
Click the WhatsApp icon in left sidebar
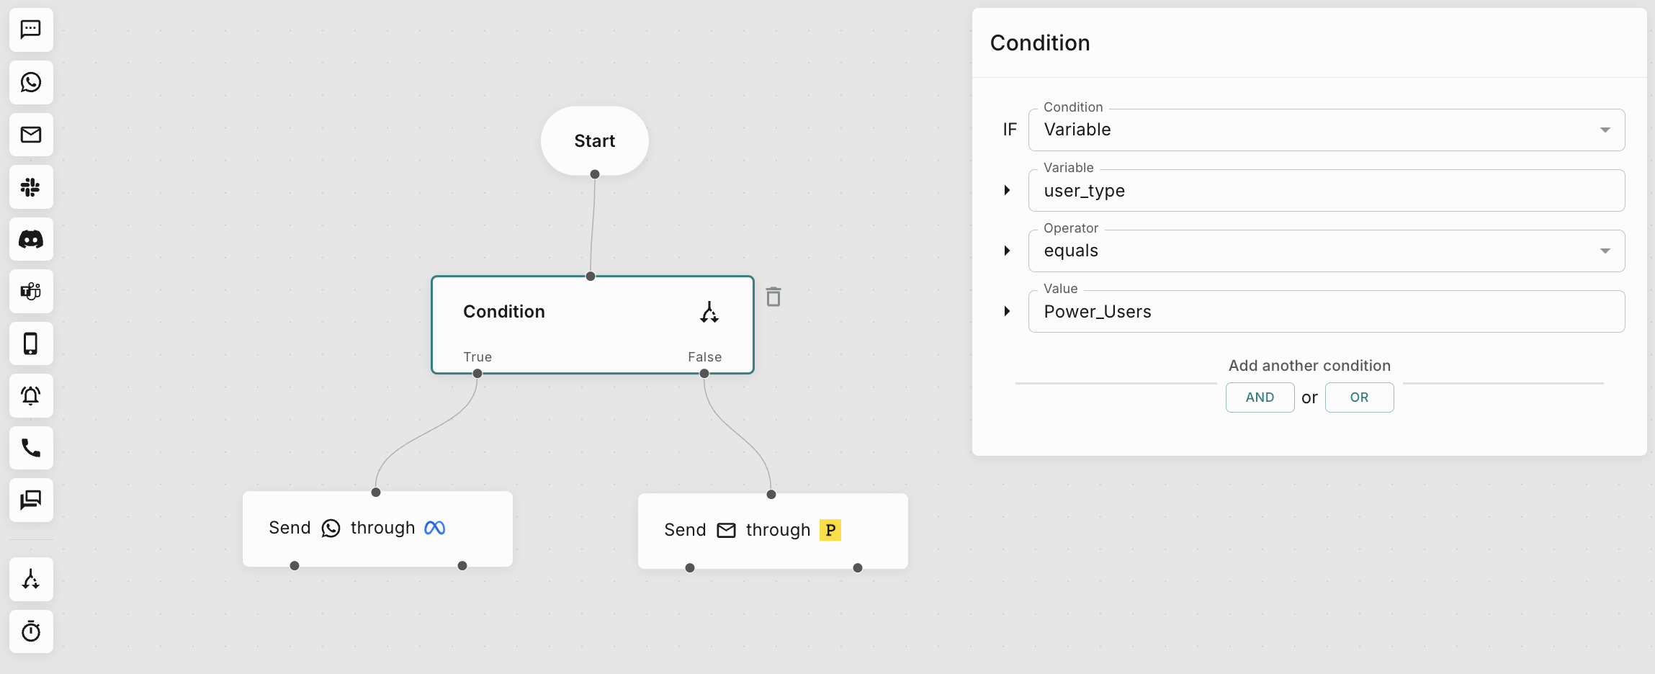point(31,82)
